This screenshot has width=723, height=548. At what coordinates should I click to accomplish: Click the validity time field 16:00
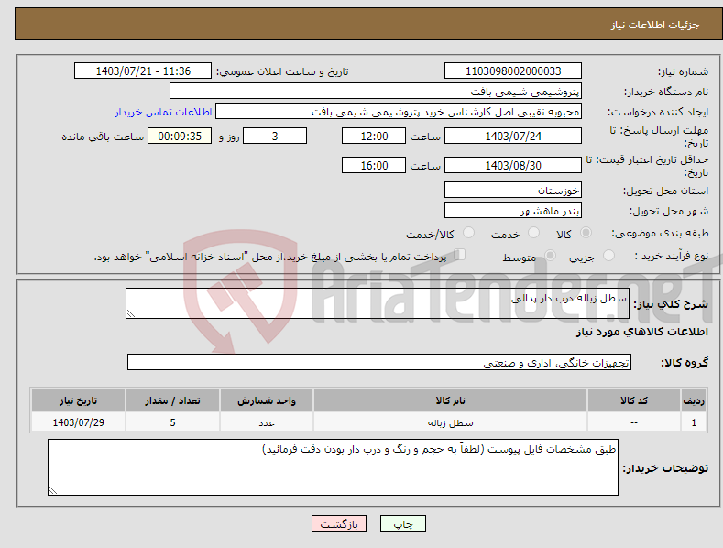pyautogui.click(x=374, y=165)
